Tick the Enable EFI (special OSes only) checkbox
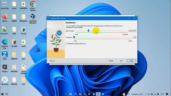The image size is (171, 96). point(67,43)
